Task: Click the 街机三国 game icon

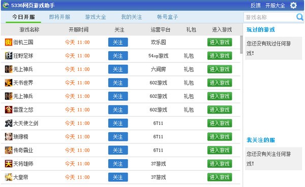Action: [x=9, y=42]
